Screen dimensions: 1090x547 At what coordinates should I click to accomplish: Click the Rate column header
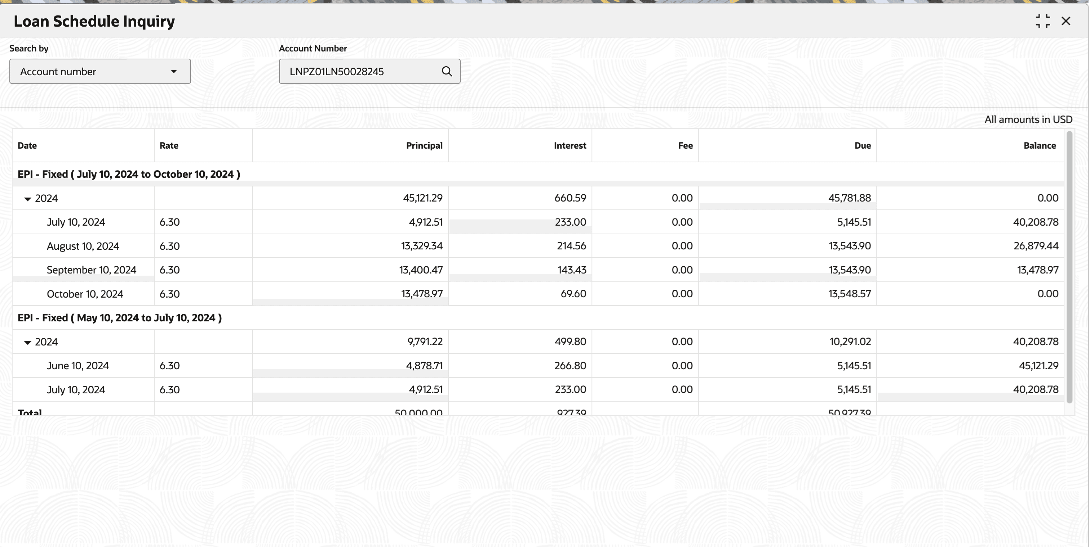point(169,146)
